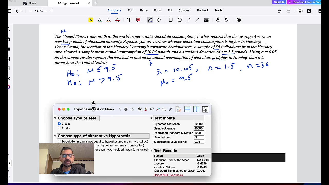Viewport: 329px width, 185px height.
Task: Open the Convert tab
Action: (x=185, y=10)
